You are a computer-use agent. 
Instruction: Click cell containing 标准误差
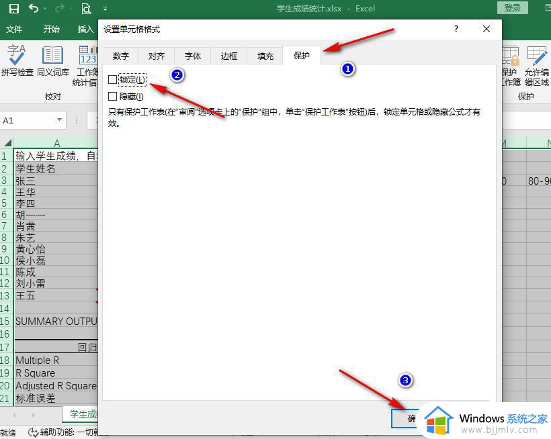[56, 398]
